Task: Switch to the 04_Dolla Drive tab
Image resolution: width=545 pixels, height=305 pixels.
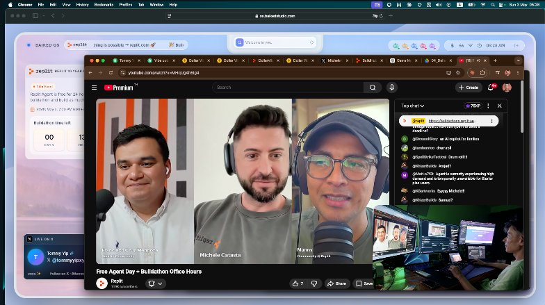Action: pos(438,60)
